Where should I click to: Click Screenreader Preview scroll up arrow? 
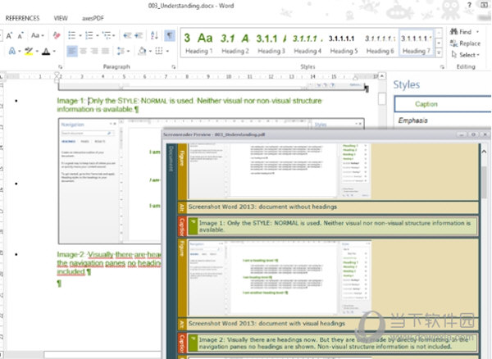484,152
